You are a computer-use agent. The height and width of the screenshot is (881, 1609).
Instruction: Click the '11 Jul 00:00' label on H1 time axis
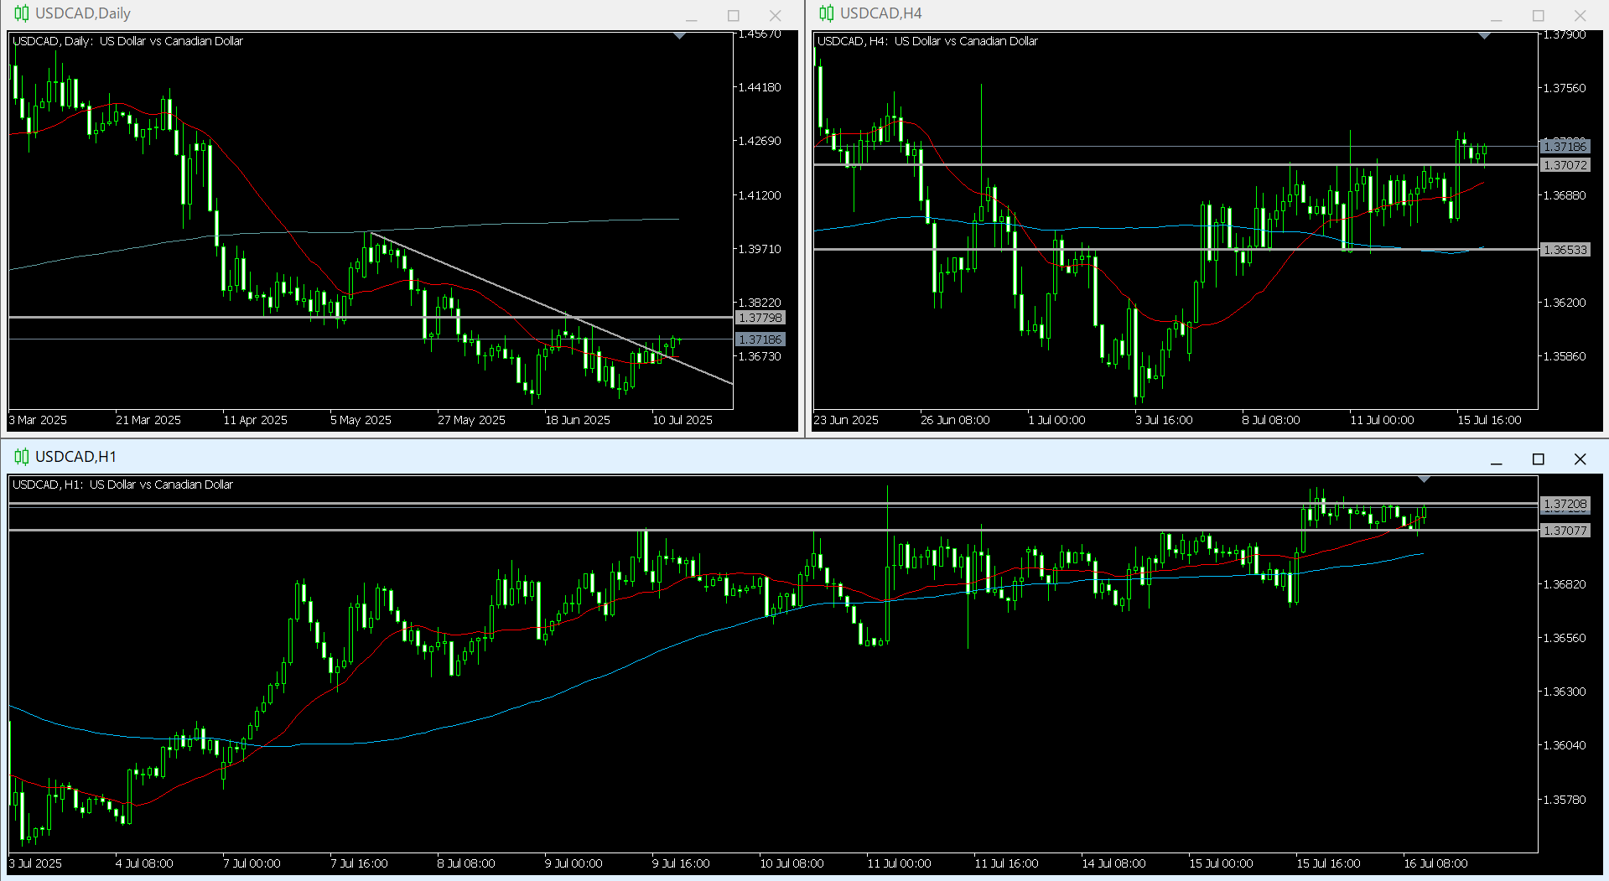coord(899,863)
